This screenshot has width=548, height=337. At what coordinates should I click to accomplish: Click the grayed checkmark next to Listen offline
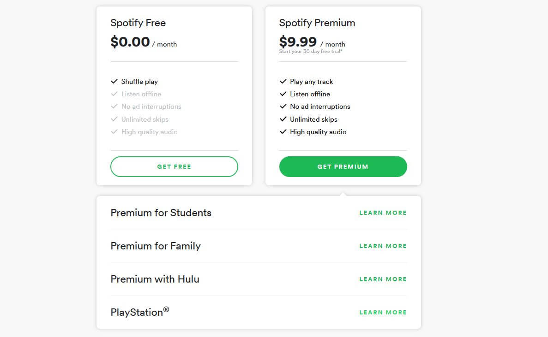pyautogui.click(x=114, y=94)
